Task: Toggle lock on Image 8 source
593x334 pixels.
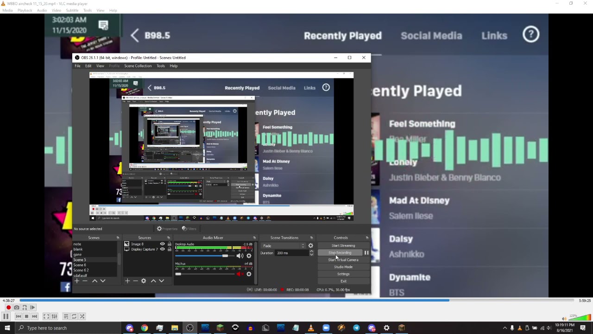Action: click(169, 244)
